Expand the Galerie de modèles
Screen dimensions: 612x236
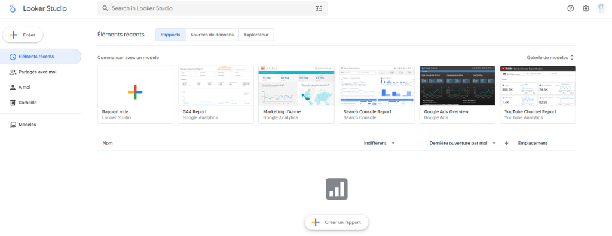point(550,58)
